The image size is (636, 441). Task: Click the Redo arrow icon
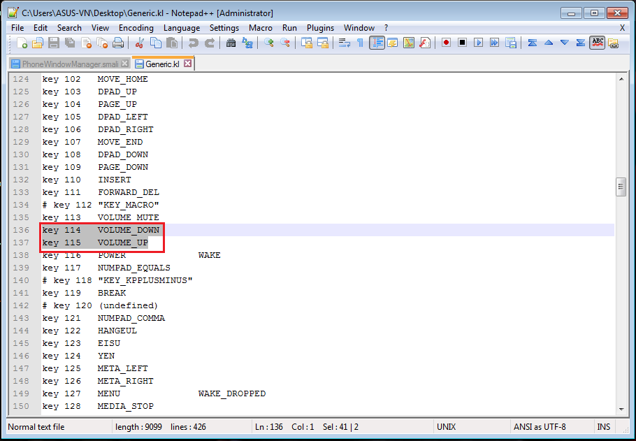pyautogui.click(x=209, y=43)
